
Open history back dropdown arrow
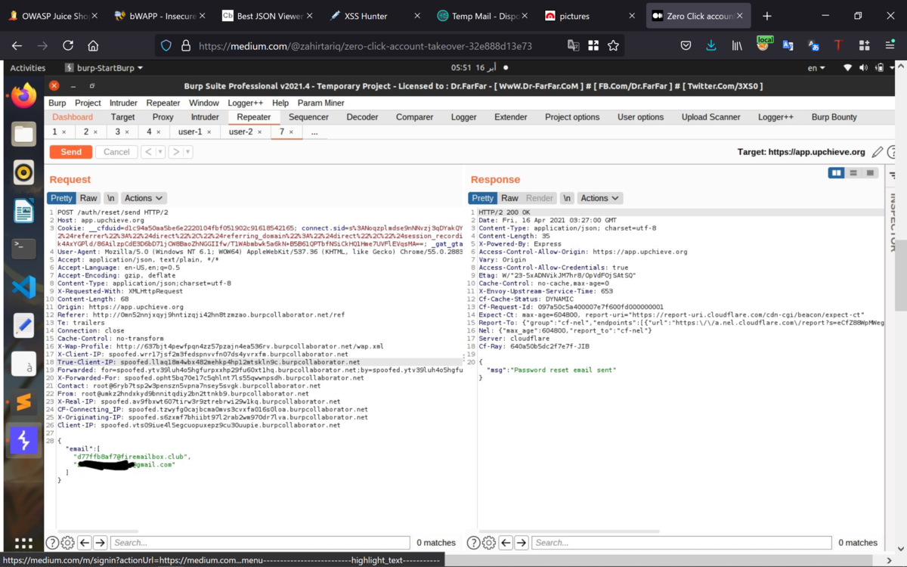(x=161, y=152)
